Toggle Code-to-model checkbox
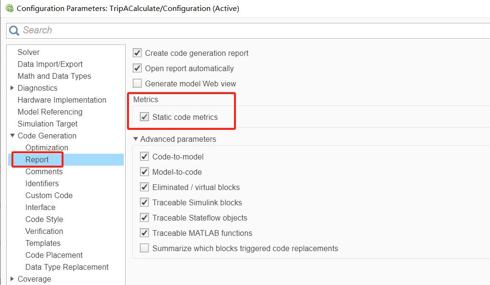The image size is (490, 285). [x=144, y=156]
